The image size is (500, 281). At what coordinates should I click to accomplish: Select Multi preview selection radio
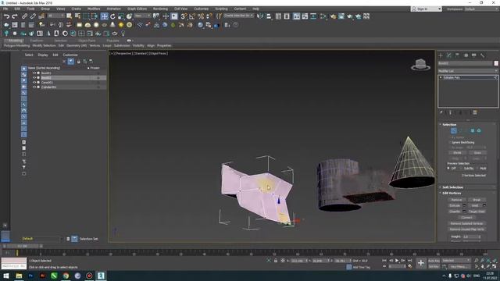(477, 169)
